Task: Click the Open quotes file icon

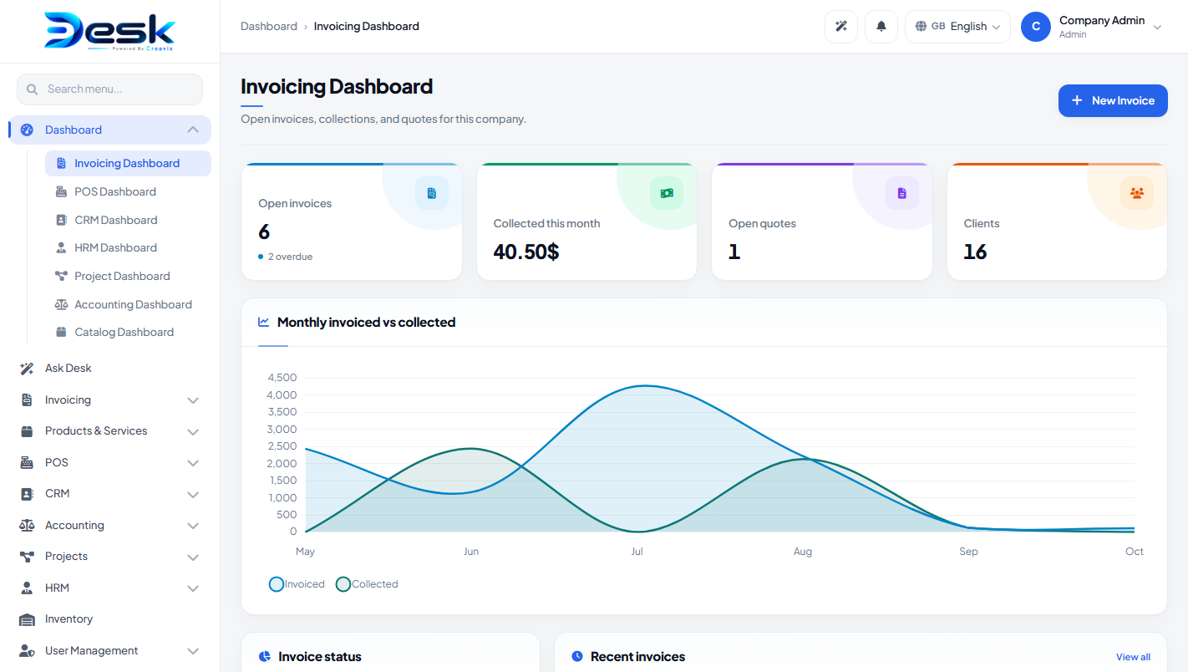Action: [902, 193]
